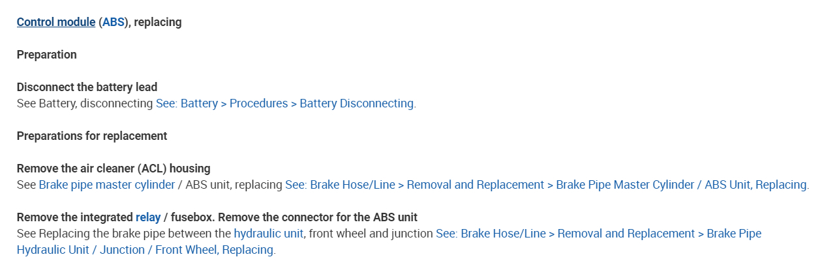Click the ABS link in the title

coord(113,22)
